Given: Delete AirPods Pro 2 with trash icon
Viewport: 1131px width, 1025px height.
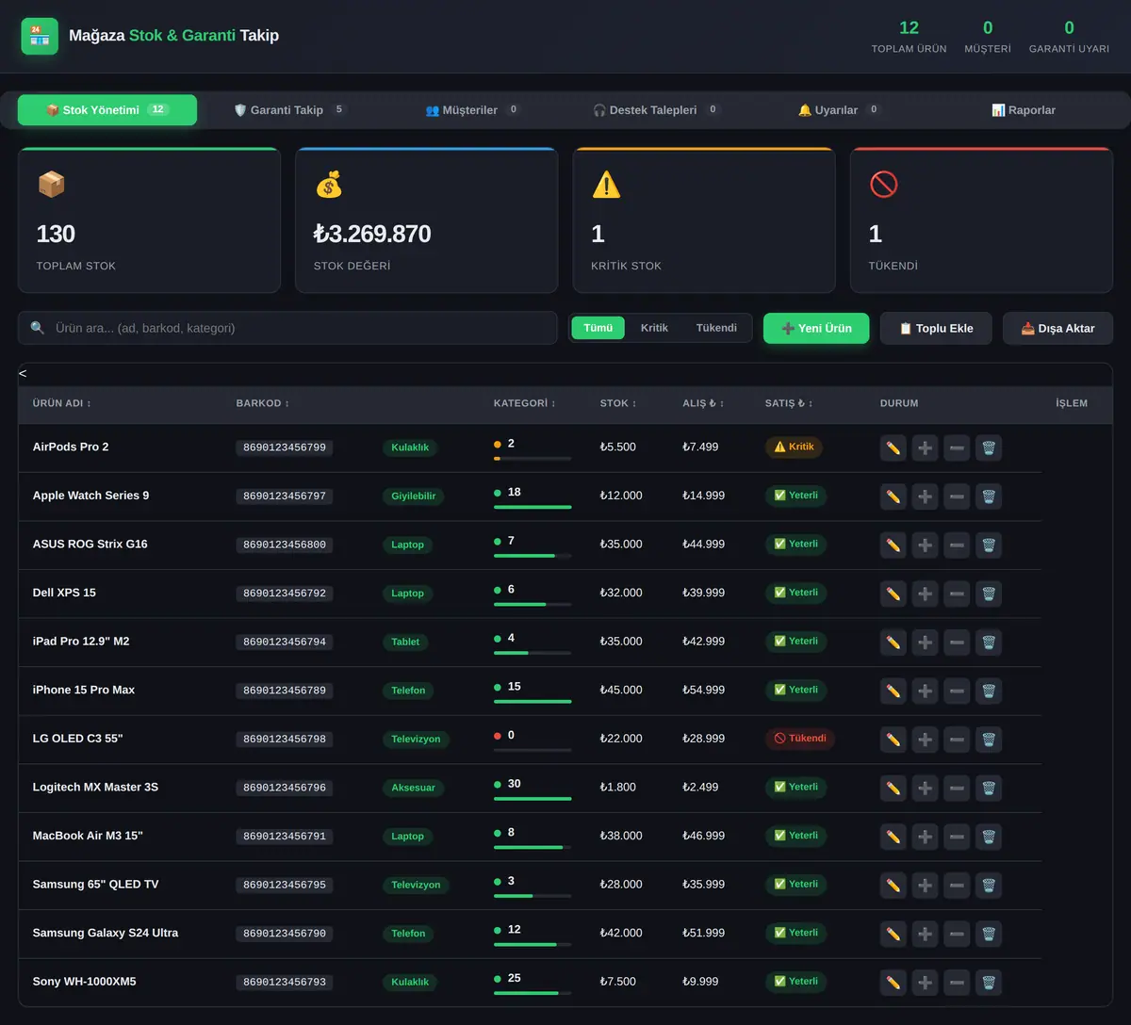Looking at the screenshot, I should click(989, 447).
